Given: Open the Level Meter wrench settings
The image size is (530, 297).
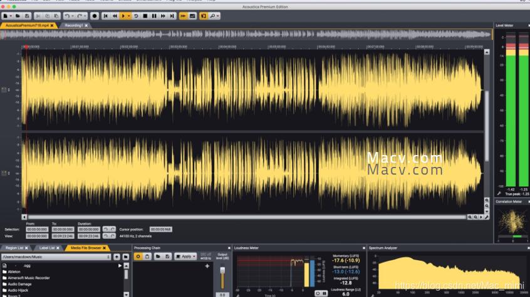Looking at the screenshot, I should 499,193.
